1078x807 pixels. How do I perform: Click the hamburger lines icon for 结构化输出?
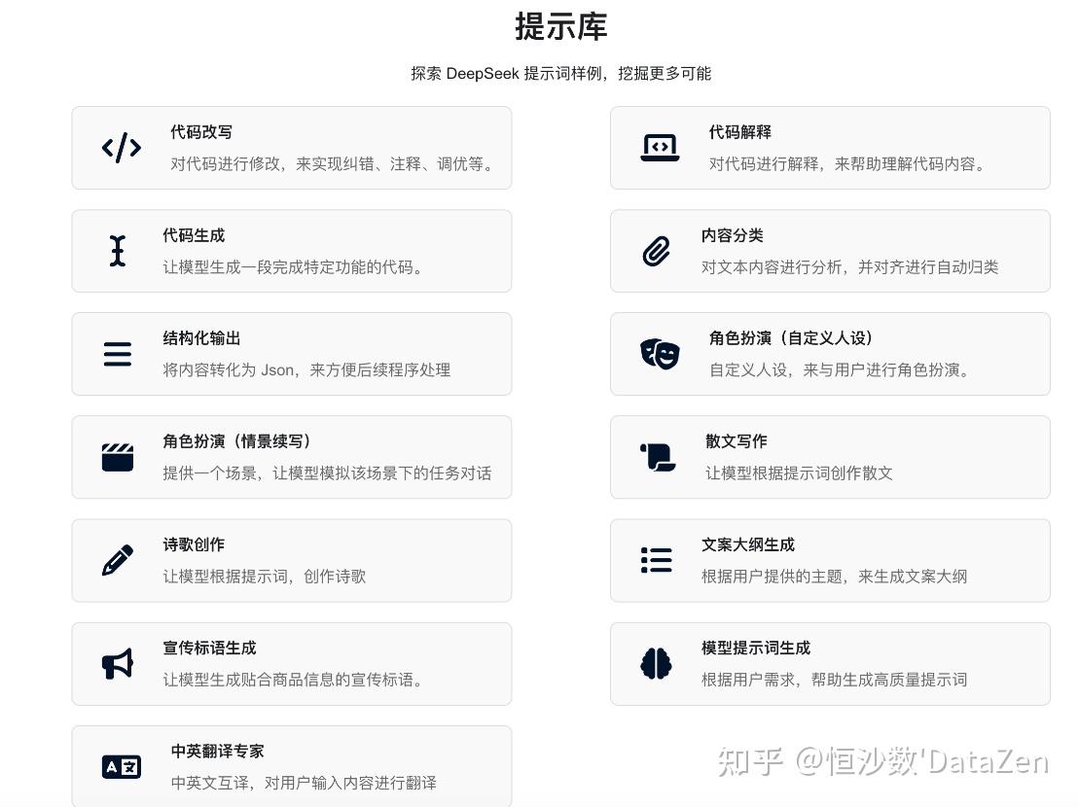pos(118,354)
